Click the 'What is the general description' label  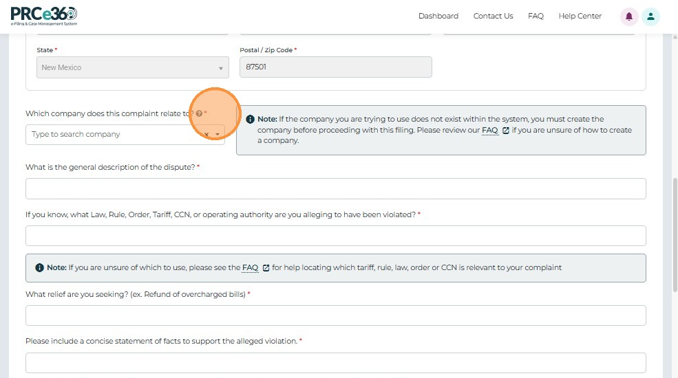pyautogui.click(x=110, y=167)
